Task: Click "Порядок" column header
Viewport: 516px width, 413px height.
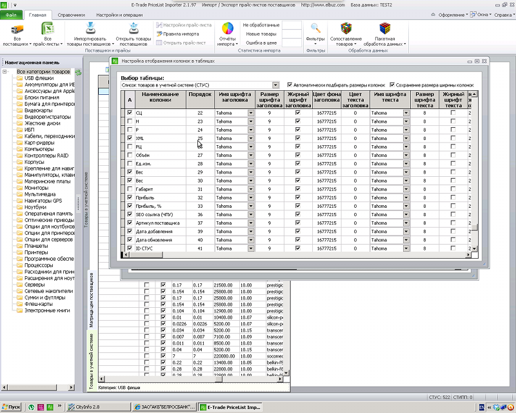Action: tap(200, 100)
